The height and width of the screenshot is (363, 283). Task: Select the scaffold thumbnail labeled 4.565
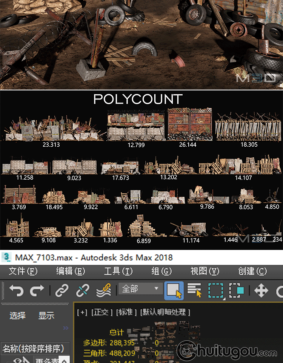click(x=17, y=225)
